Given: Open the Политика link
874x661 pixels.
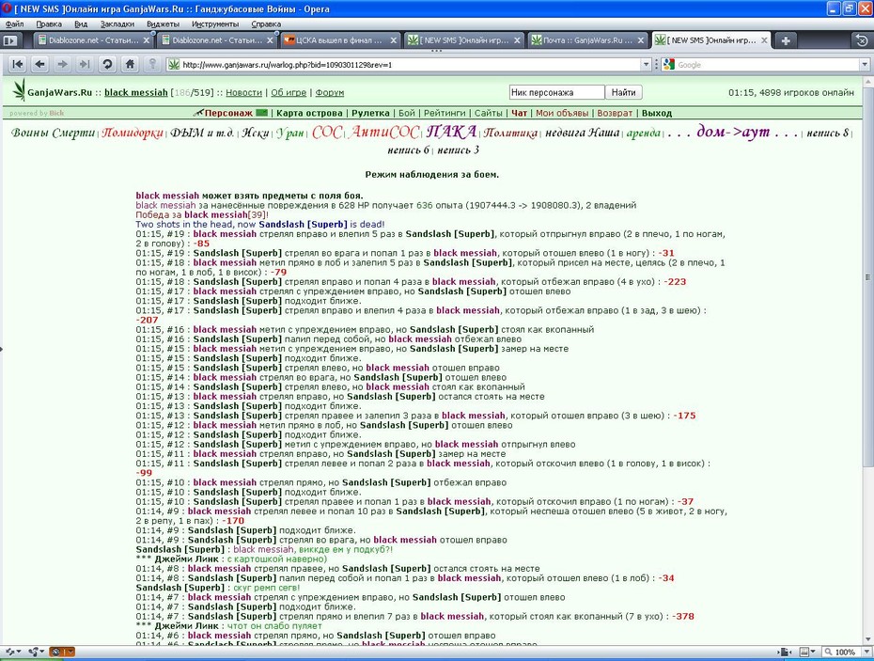Looking at the screenshot, I should [510, 133].
